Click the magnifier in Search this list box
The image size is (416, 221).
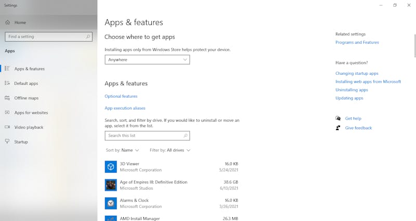(x=186, y=136)
